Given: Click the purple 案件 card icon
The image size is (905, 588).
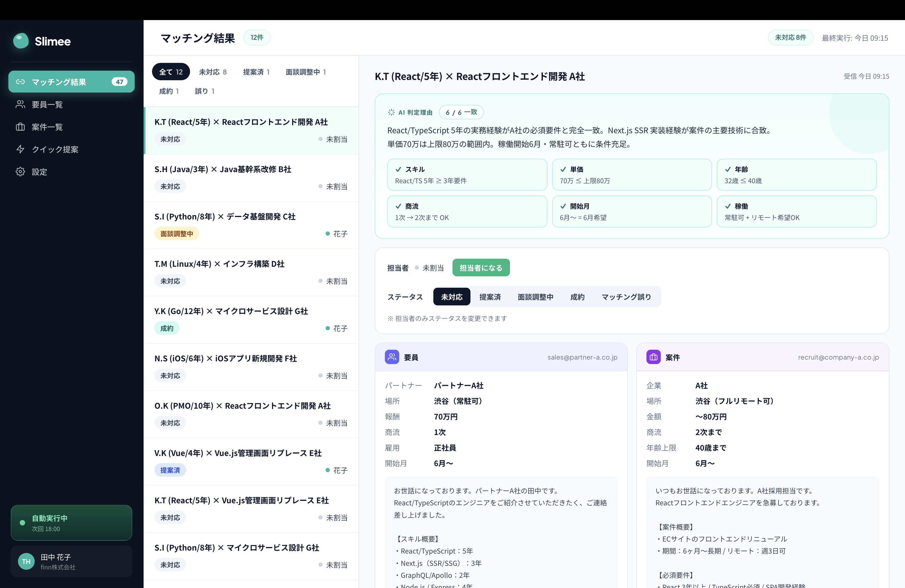Looking at the screenshot, I should click(x=653, y=357).
